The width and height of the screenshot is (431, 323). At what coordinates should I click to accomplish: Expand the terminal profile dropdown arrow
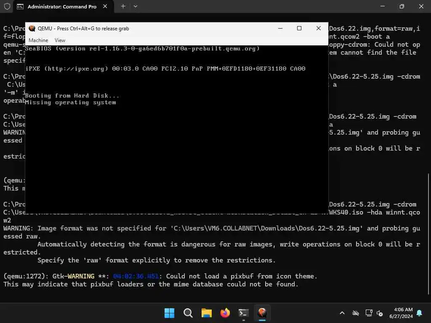135,6
